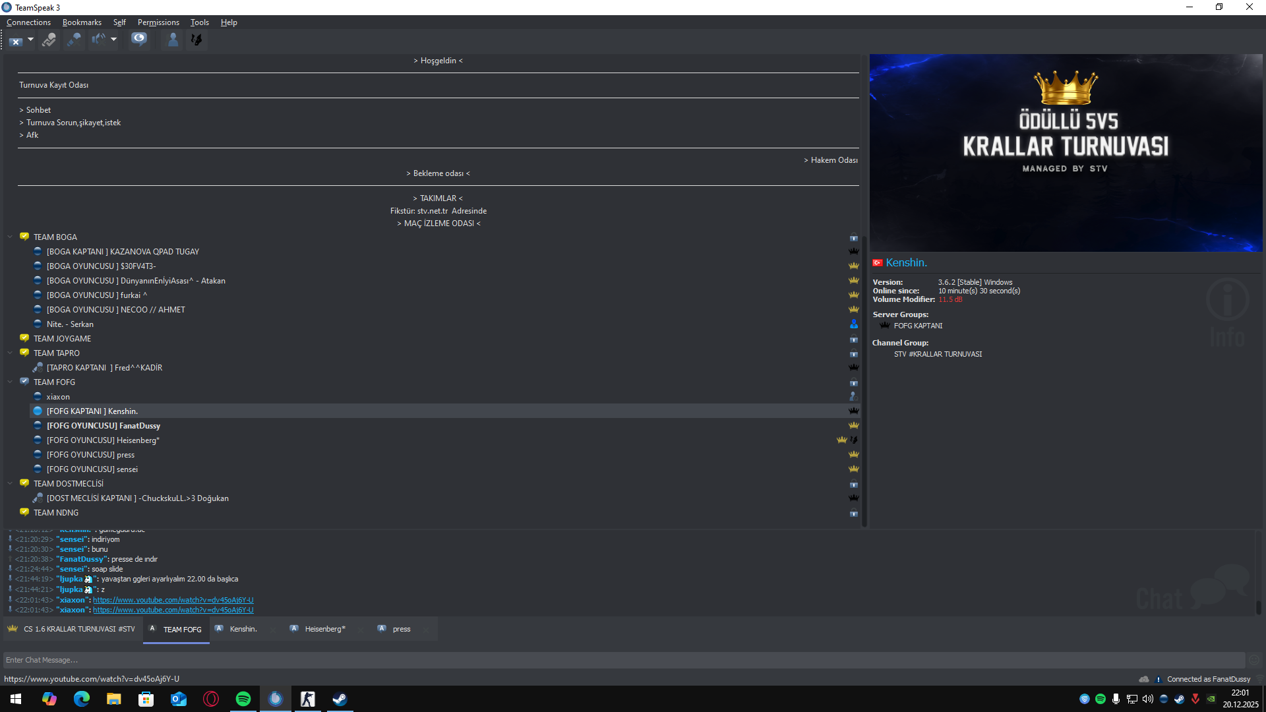The width and height of the screenshot is (1266, 712).
Task: Open the Tools menu
Action: pos(200,22)
